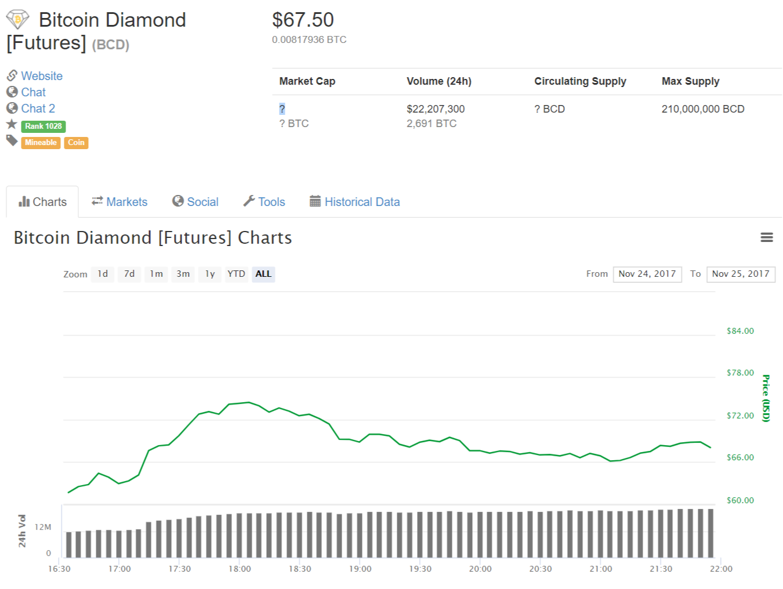Set chart zoom to YTD

(236, 274)
